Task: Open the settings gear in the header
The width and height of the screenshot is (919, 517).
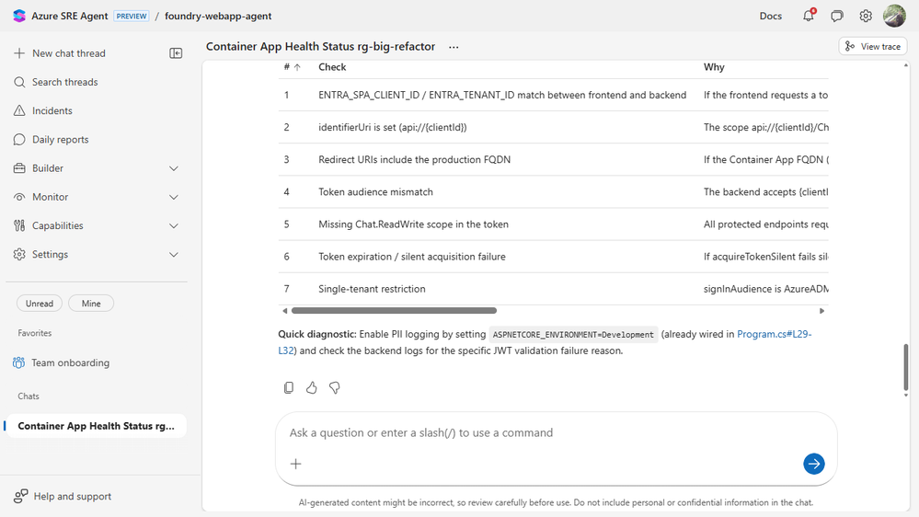Action: [x=866, y=16]
